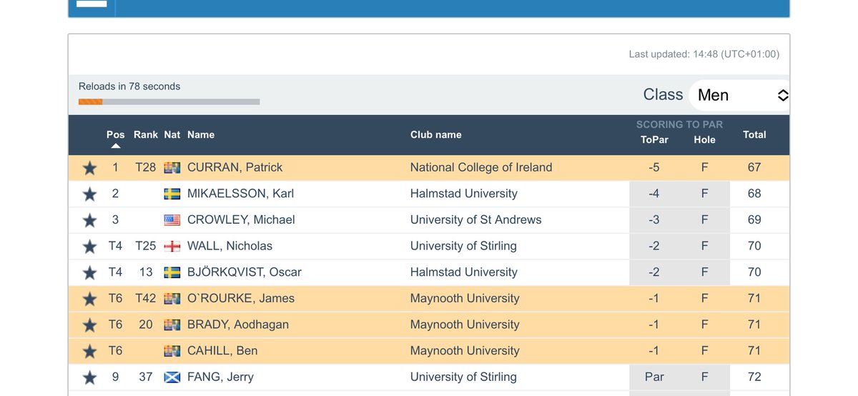Open player CURRAN, Patrick
The height and width of the screenshot is (396, 858).
tap(235, 167)
